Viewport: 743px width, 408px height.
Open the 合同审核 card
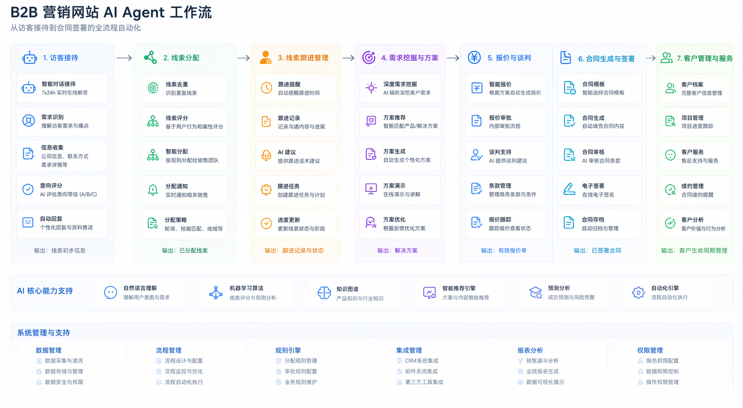[599, 156]
